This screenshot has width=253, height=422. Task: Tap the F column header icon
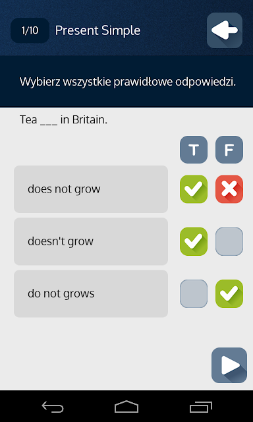229,150
